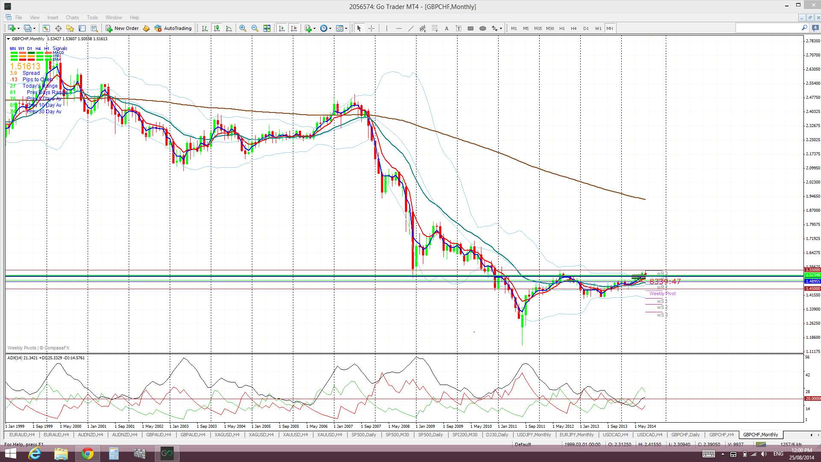821x462 pixels.
Task: Switch to D1 timeframe
Action: [x=586, y=28]
